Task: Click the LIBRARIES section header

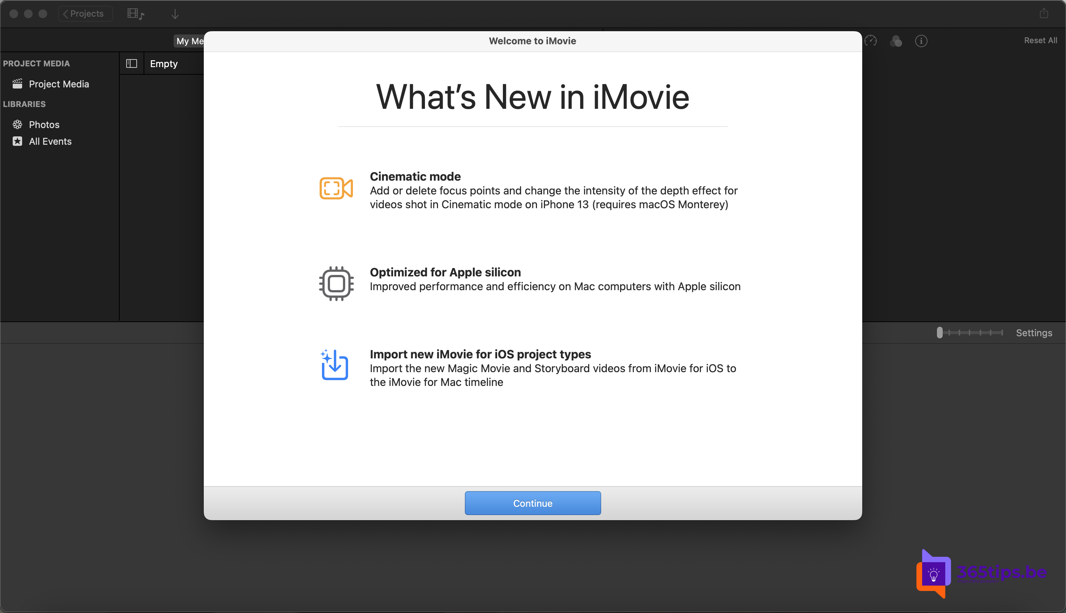Action: click(x=24, y=104)
